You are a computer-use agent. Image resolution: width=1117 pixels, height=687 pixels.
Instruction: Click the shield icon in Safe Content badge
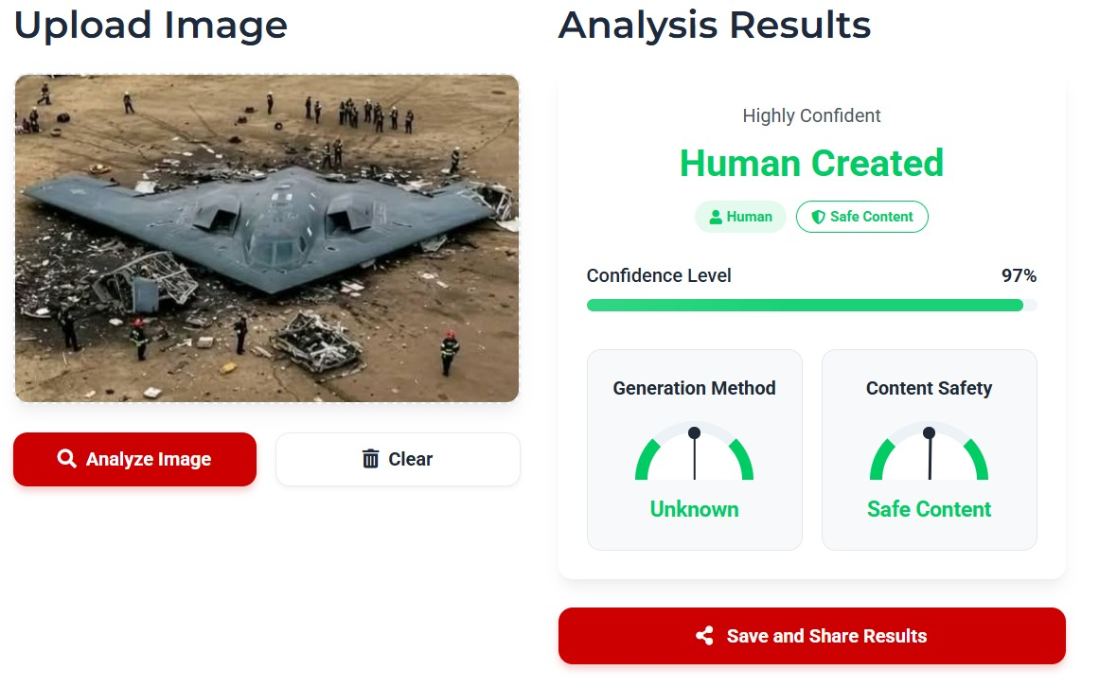coord(818,217)
